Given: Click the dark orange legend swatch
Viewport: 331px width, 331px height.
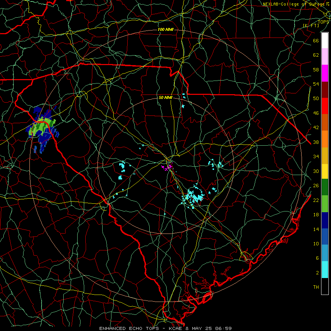Looking at the screenshot, I should (325, 122).
